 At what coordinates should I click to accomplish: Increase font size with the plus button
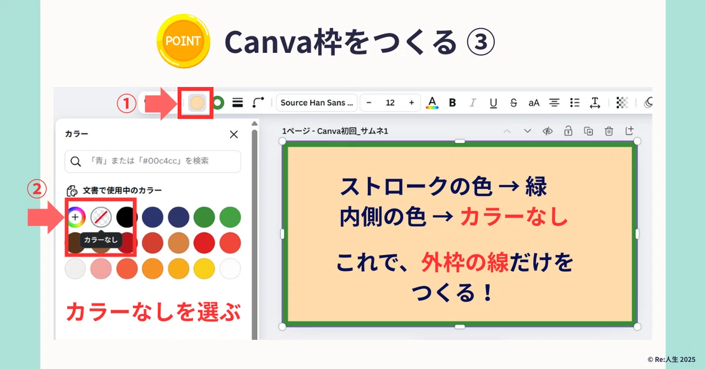411,102
